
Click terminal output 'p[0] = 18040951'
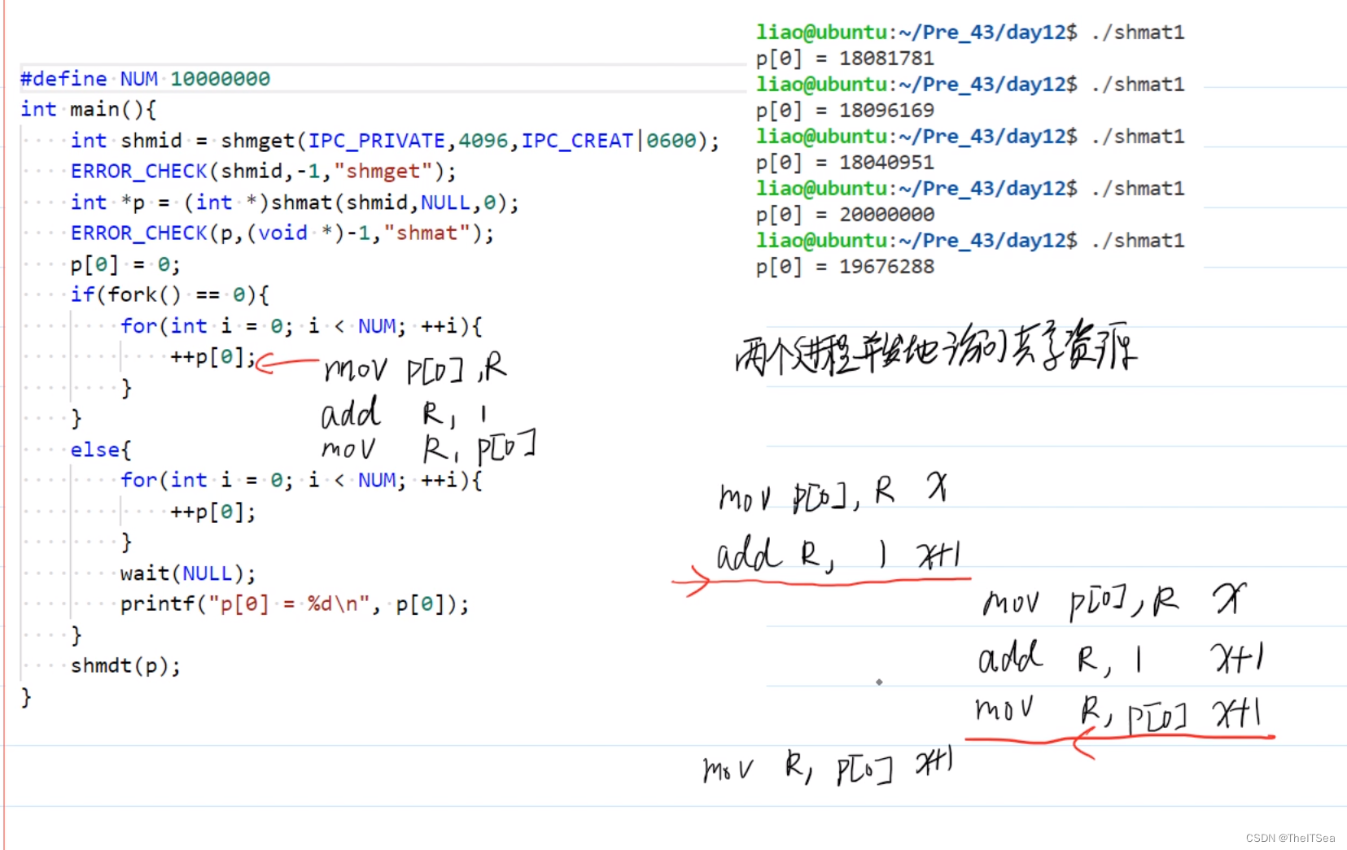(845, 163)
